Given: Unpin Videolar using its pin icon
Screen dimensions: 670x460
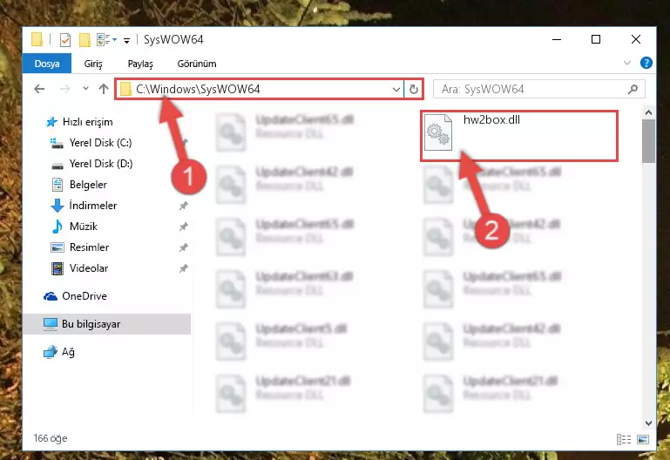Looking at the screenshot, I should [x=183, y=268].
